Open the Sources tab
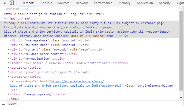Screen dimensions: 184x105 coord(64,3)
